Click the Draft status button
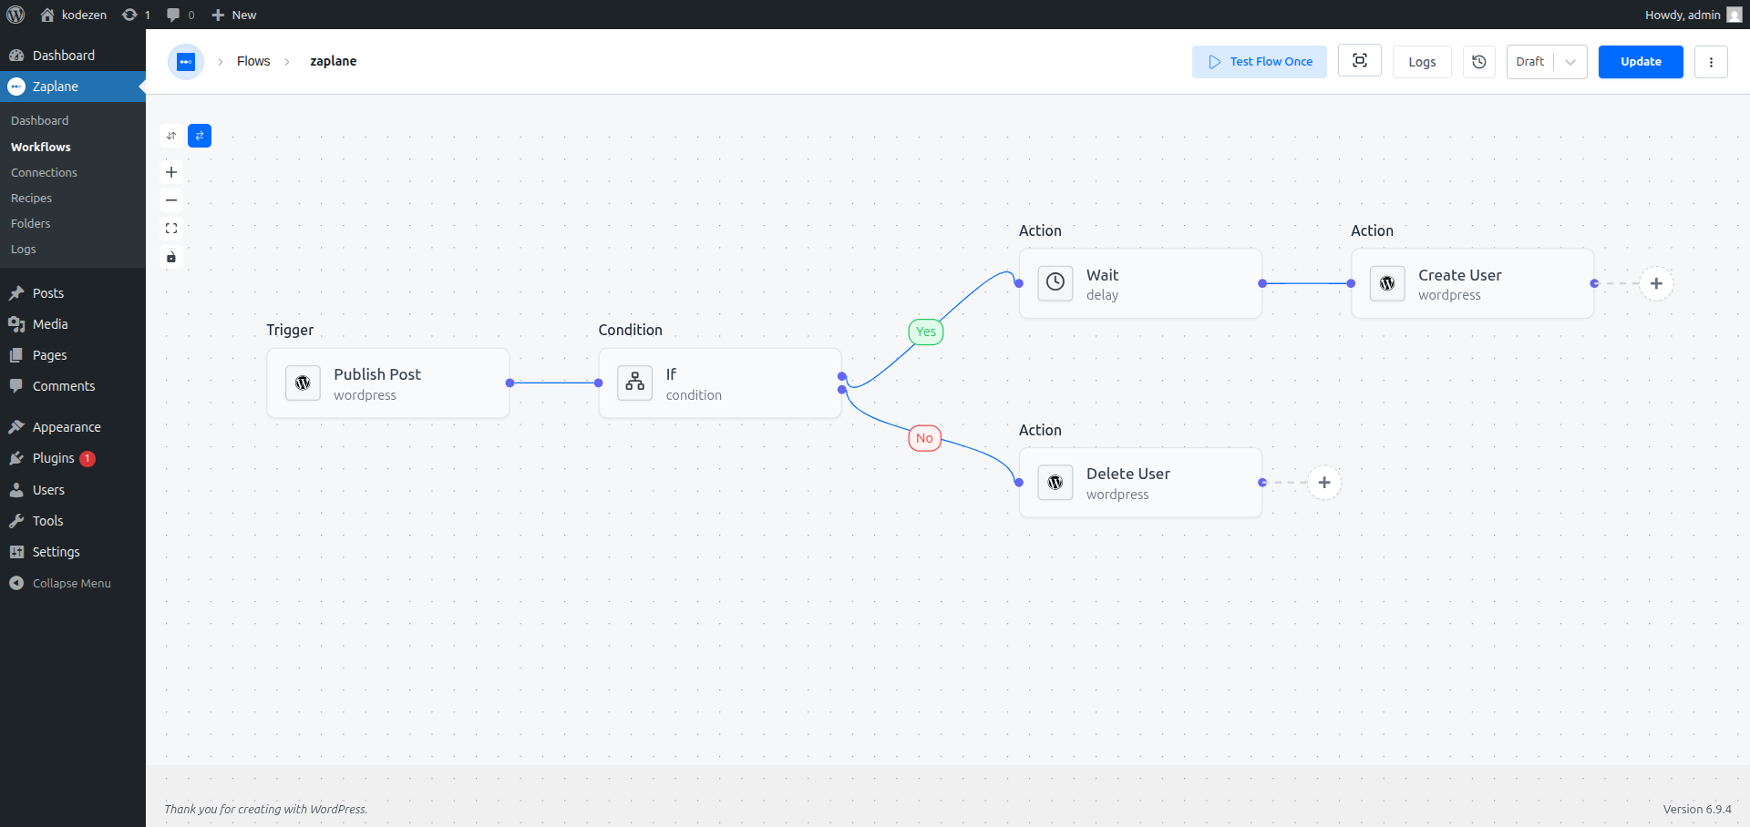Viewport: 1750px width, 827px height. (1530, 62)
